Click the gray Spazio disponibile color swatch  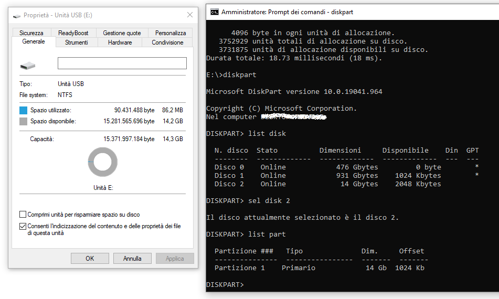(x=23, y=121)
